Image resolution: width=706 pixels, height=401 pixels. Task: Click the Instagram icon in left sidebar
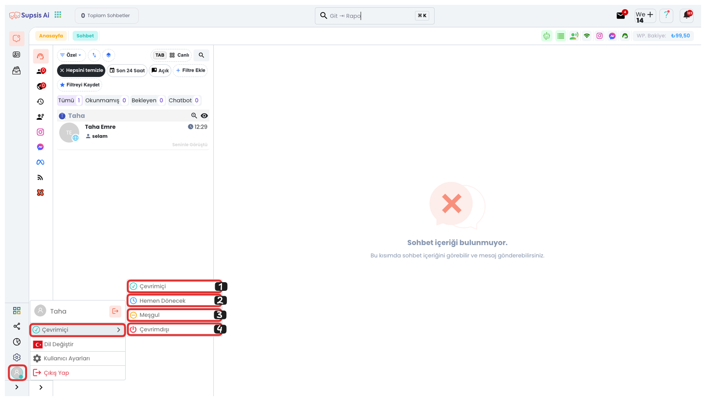[40, 132]
